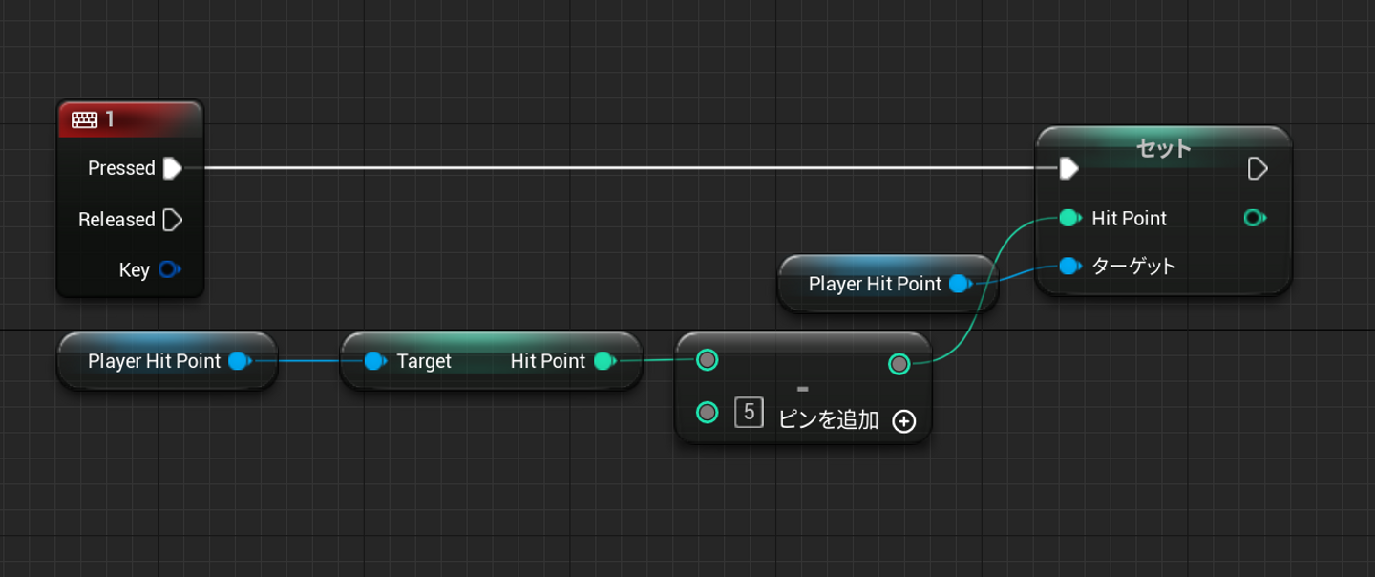Click the keyboard icon in the red node header
1375x577 pixels.
(84, 119)
